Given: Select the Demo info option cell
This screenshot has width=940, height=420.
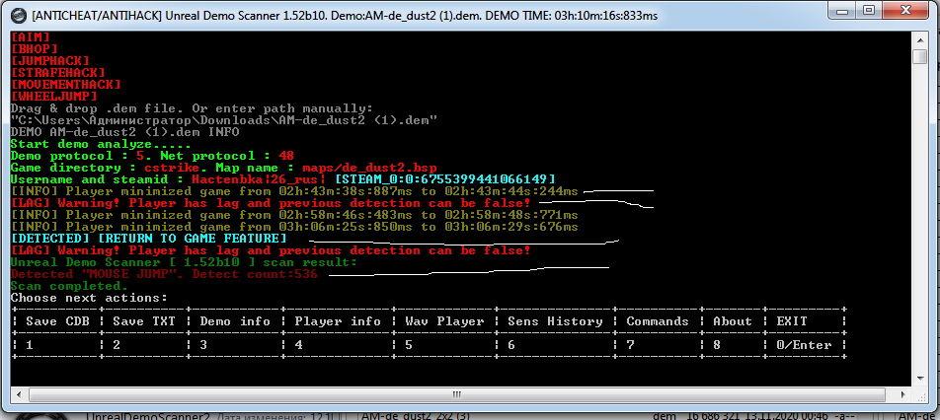Looking at the screenshot, I should 234,321.
